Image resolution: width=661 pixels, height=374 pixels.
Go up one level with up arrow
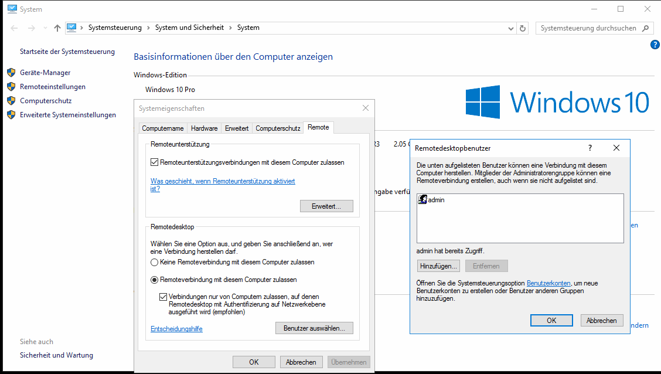coord(57,28)
